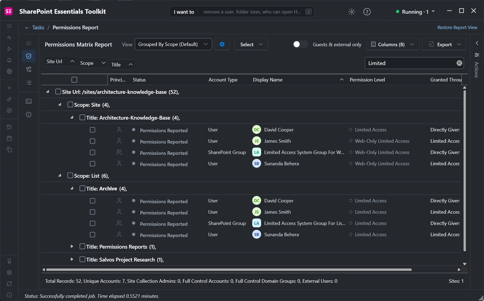Click the list icon in secondary panel
Screen dimensions: 484x301
[29, 83]
